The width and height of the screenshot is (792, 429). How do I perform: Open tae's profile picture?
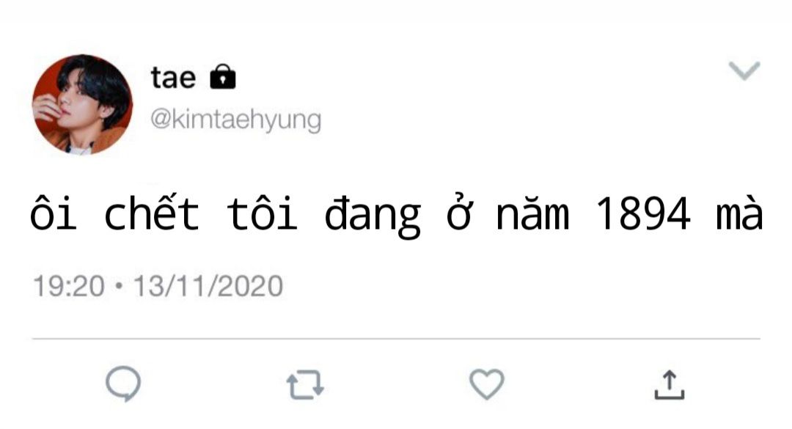pos(82,104)
